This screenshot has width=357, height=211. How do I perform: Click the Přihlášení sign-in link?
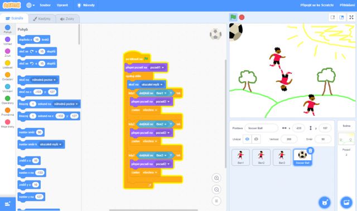(347, 5)
